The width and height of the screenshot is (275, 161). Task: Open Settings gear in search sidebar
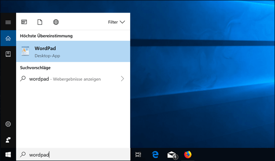click(8, 124)
